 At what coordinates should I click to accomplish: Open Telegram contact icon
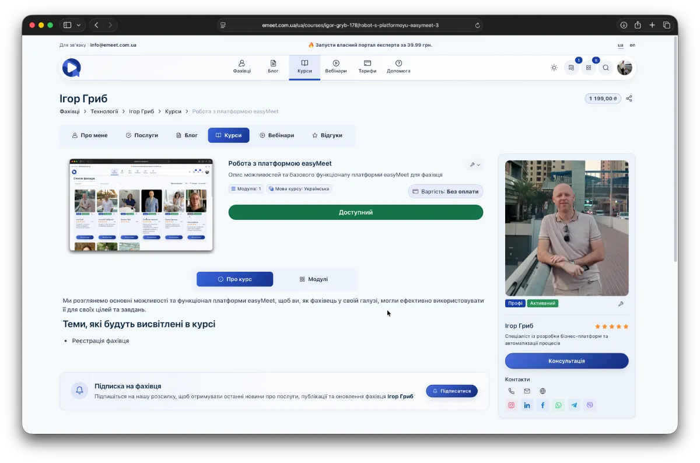click(574, 405)
